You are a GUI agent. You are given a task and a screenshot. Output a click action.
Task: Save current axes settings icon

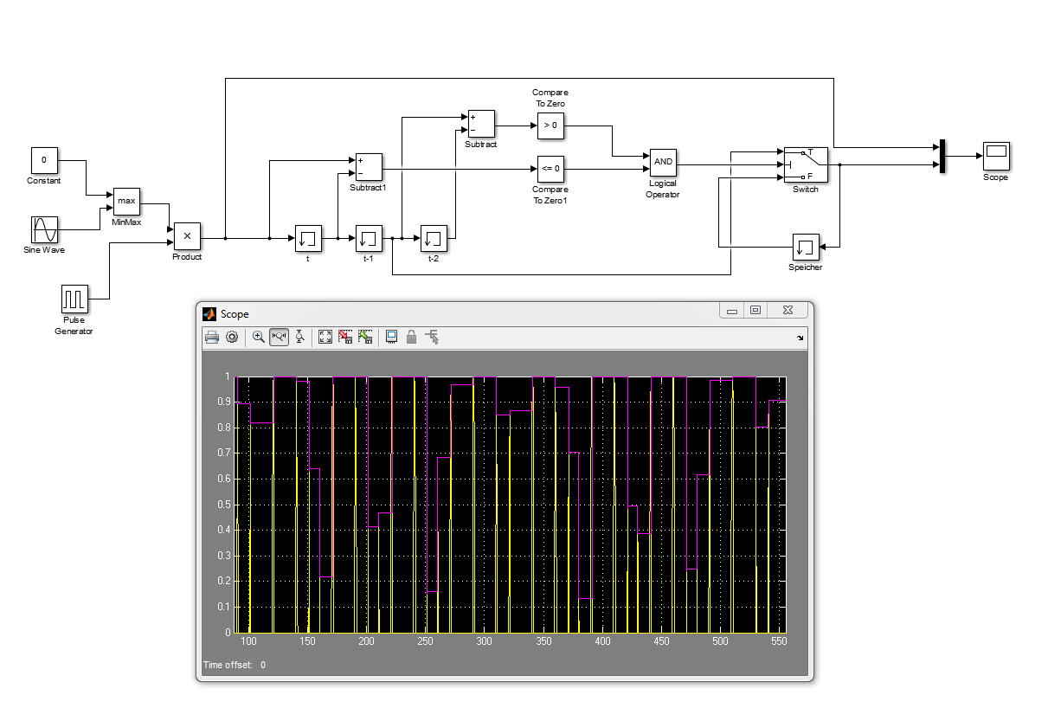tap(345, 338)
